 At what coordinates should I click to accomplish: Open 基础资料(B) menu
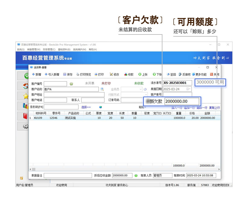(x=64, y=49)
